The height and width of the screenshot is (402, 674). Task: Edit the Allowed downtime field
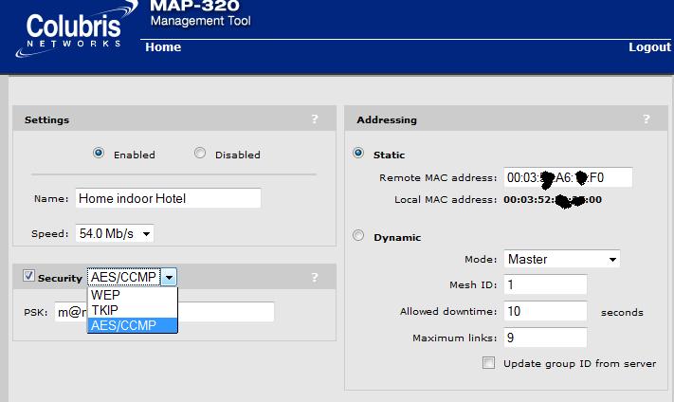click(x=545, y=311)
